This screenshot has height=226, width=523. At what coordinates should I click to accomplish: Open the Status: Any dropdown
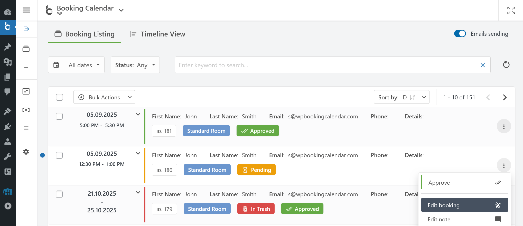(135, 65)
